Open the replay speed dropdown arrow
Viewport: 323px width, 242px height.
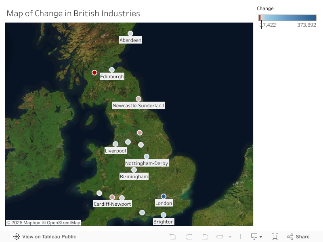click(230, 237)
